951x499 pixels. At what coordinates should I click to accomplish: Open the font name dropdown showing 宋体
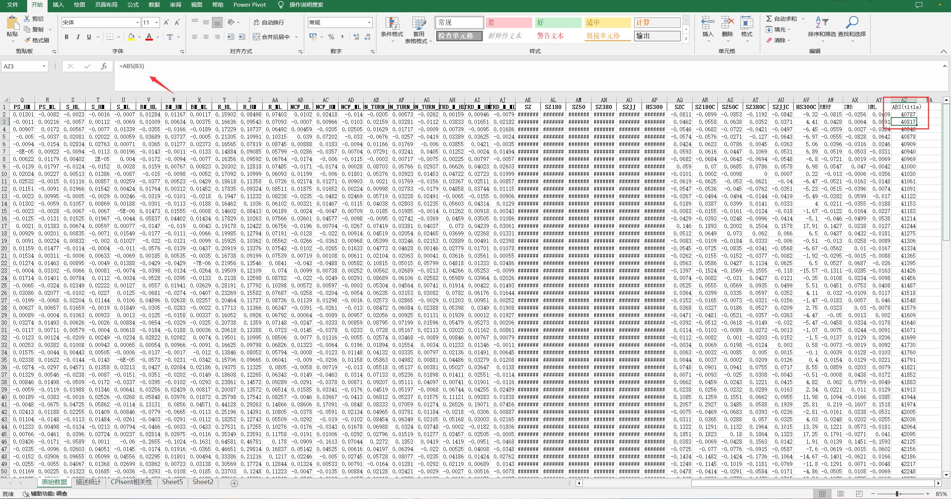pos(138,22)
